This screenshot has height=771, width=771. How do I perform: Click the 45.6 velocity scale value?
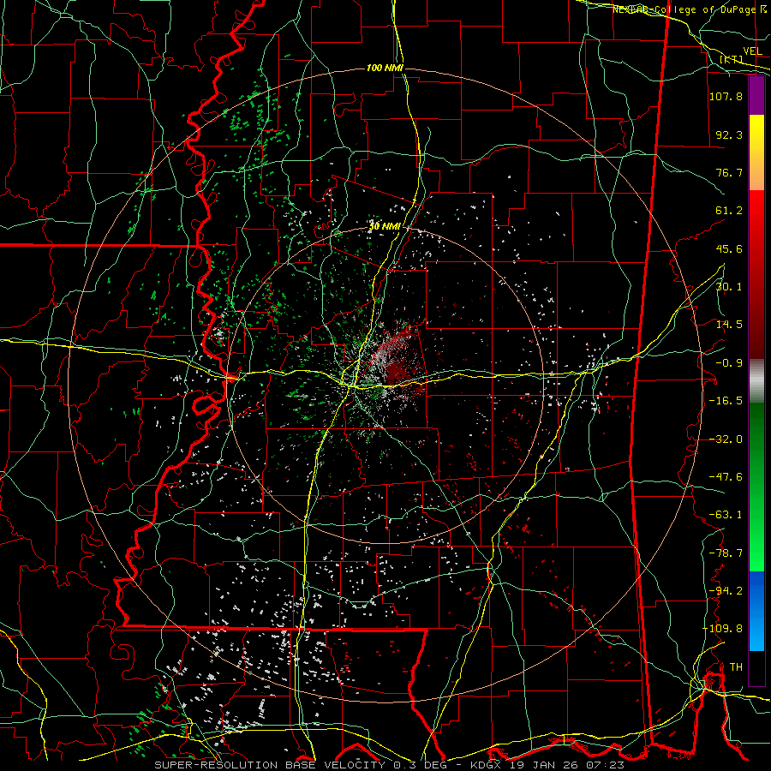tap(729, 248)
